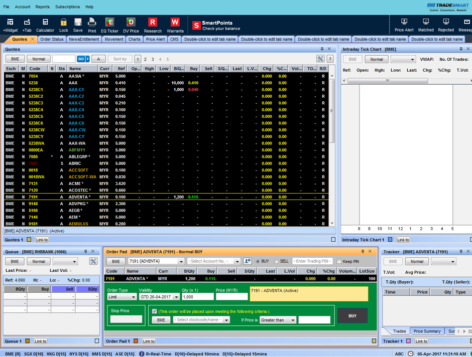Open Price Alert notifications in toolbar
472x357 pixels.
(x=404, y=25)
